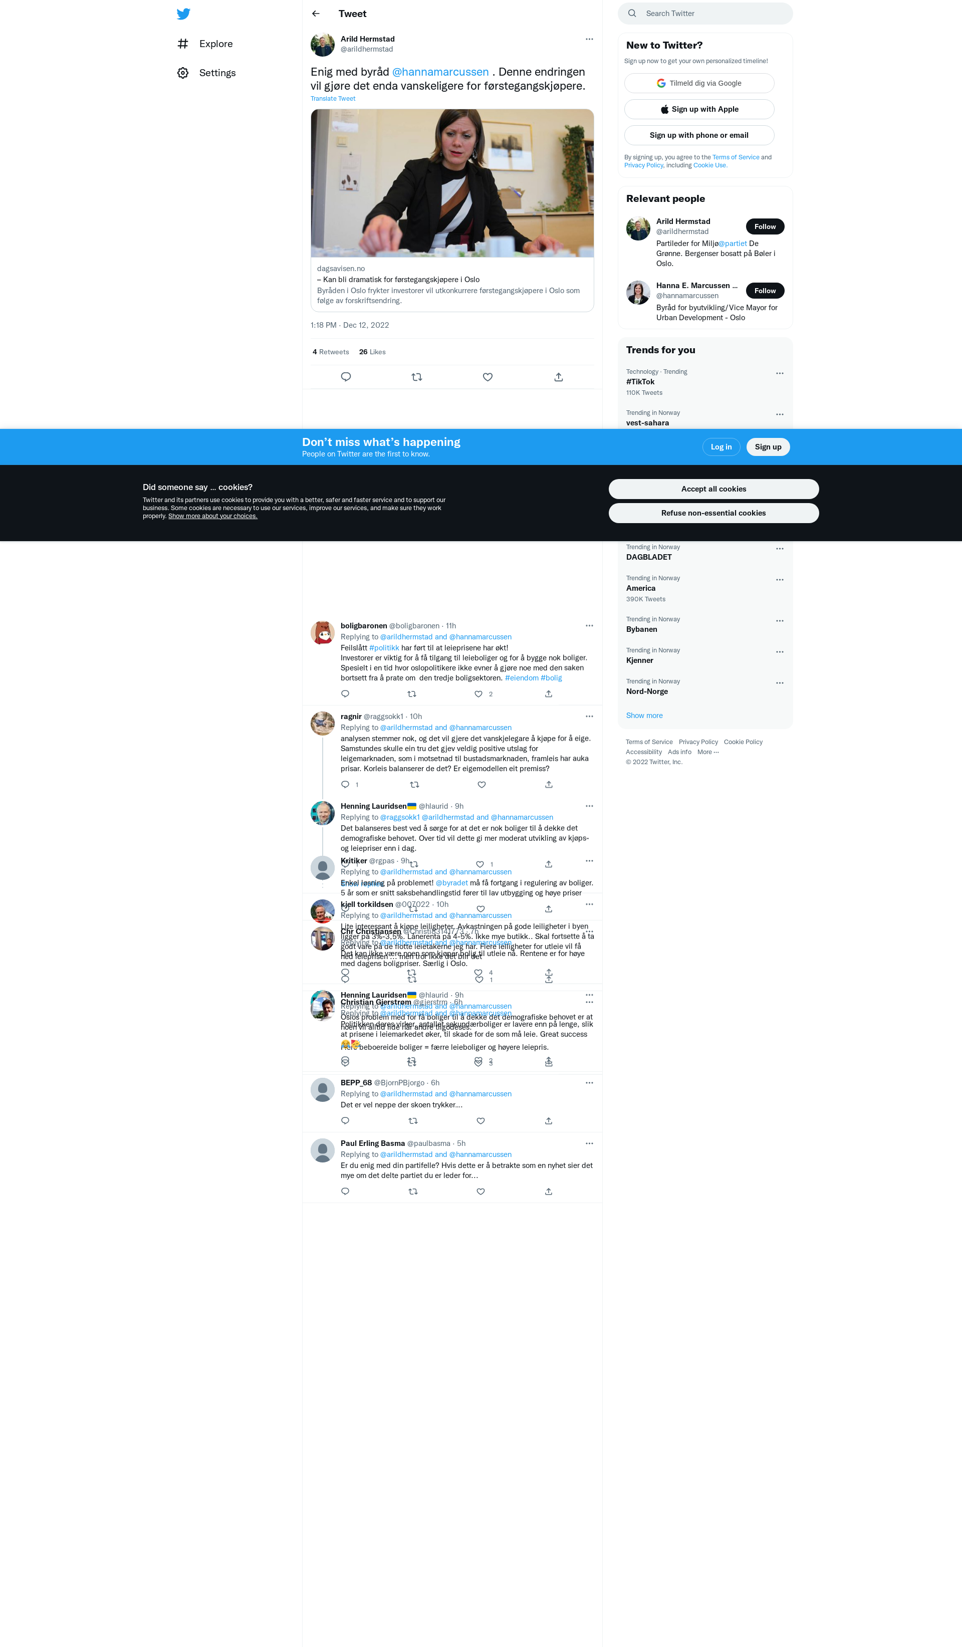Go back using the arrow icon

(316, 14)
